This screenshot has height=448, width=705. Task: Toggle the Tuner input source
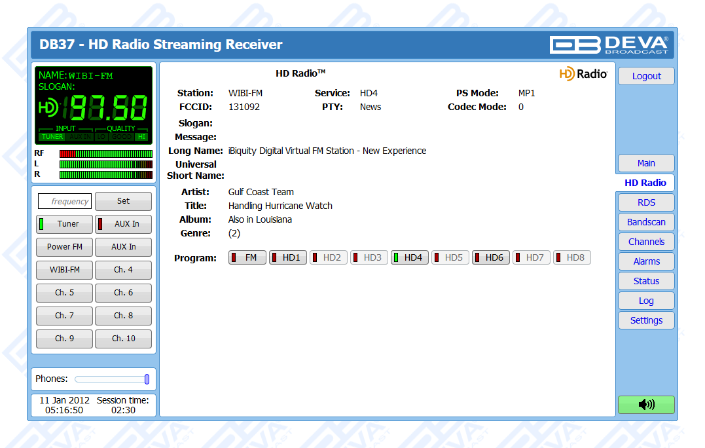[64, 224]
